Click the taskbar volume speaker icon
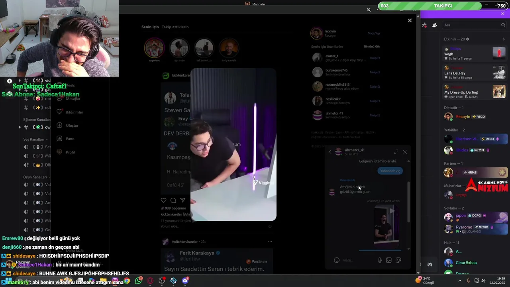The height and width of the screenshot is (287, 510). click(x=483, y=281)
